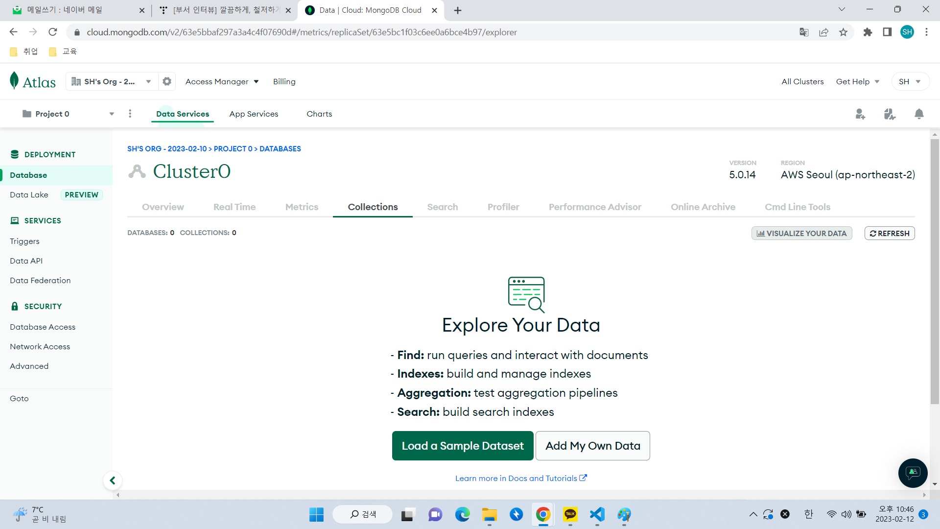Bookmark this page star icon
Screen dimensions: 940x529
(843, 32)
